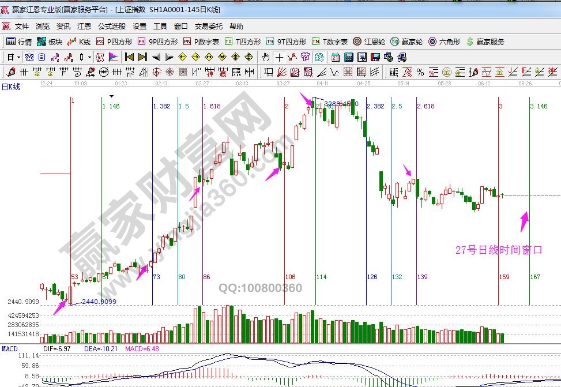Viewport: 561px width, 387px height.
Task: Click the 赢家服务 button
Action: [485, 42]
